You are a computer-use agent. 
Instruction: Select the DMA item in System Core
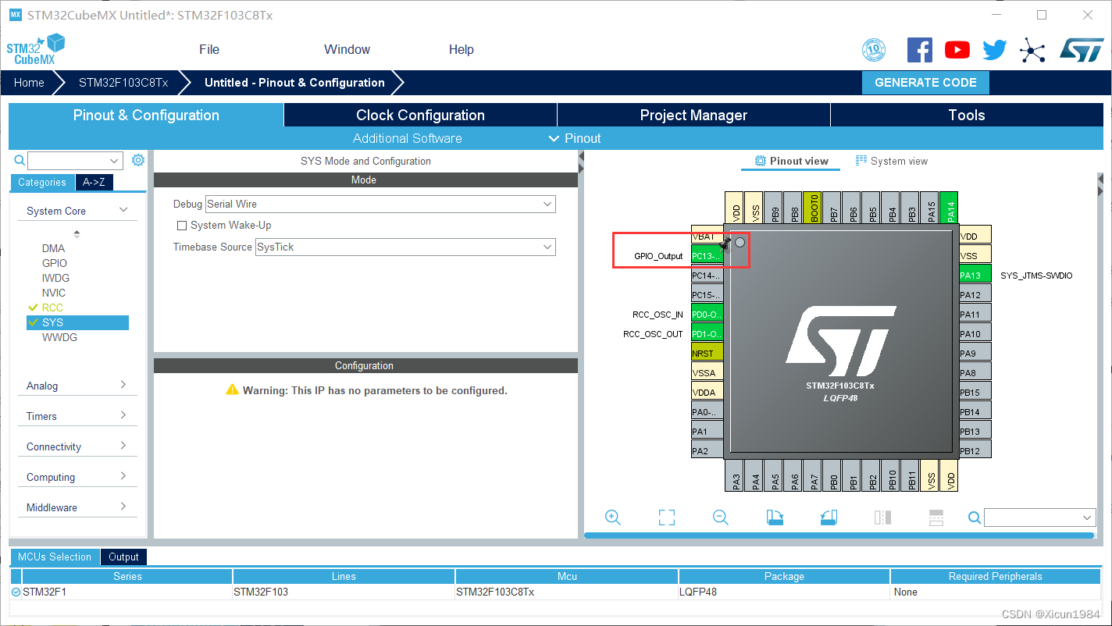[54, 248]
